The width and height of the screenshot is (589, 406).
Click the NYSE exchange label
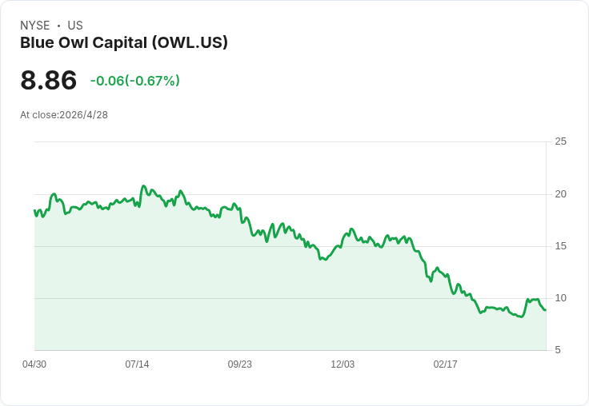click(35, 26)
